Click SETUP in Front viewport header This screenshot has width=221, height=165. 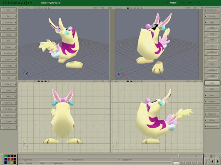click(x=96, y=81)
